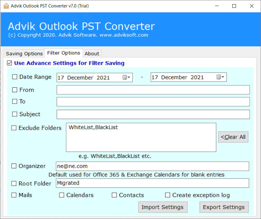The width and height of the screenshot is (261, 219).
Task: Enable Create exception log checkbox
Action: click(x=167, y=195)
